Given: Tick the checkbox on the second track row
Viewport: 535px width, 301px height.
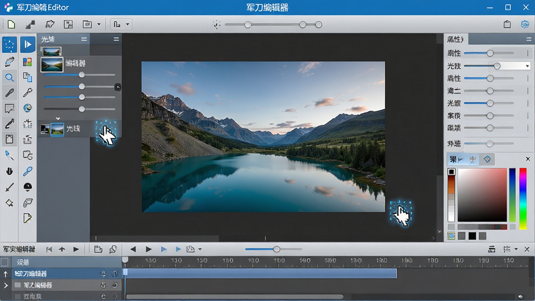Looking at the screenshot, I should pyautogui.click(x=17, y=285).
